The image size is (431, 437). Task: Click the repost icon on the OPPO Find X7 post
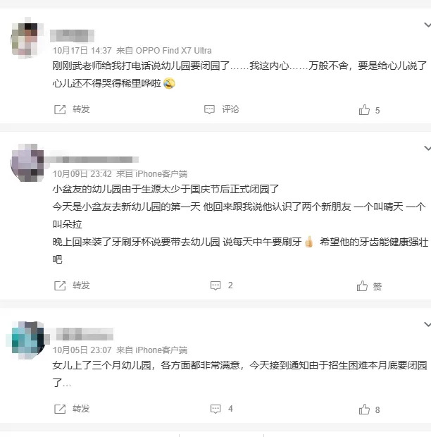[60, 109]
